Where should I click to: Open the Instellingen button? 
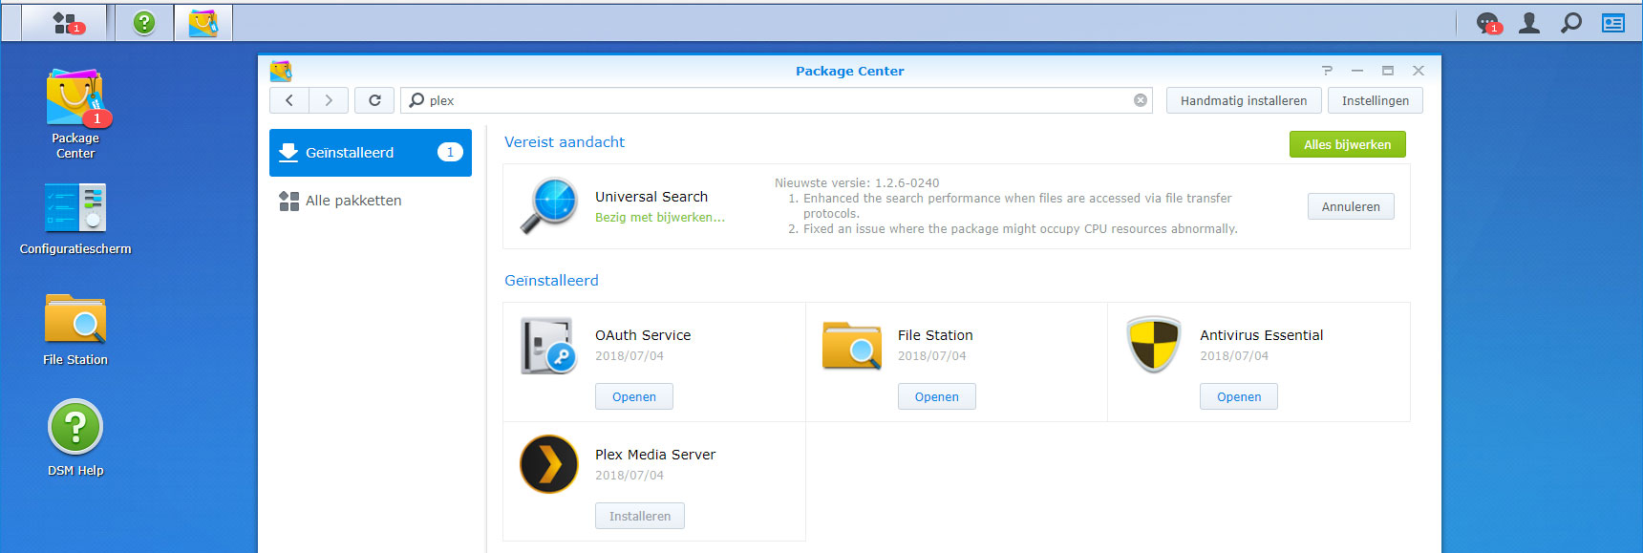(x=1376, y=100)
